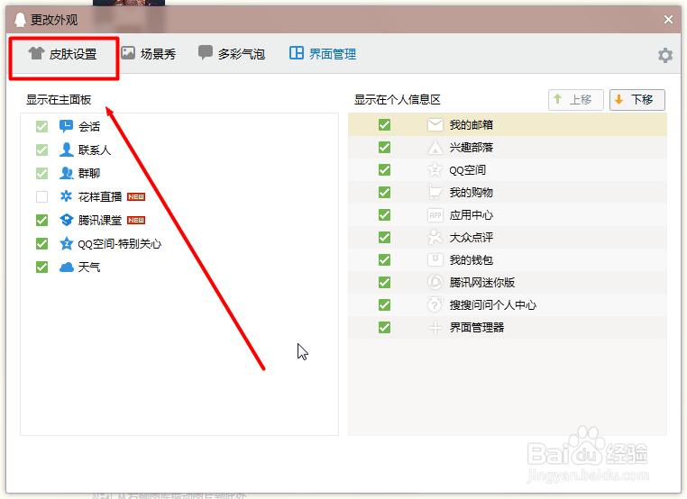Select the 大众点评 row text

[472, 237]
